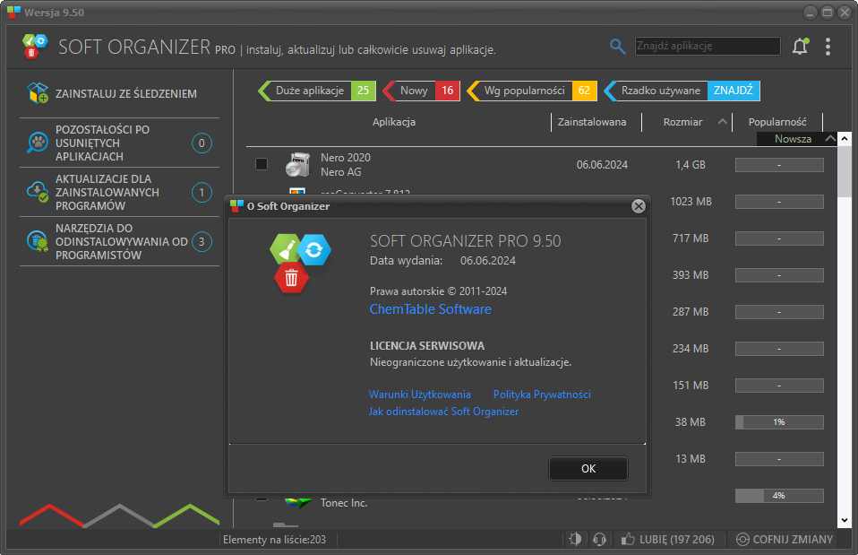Click the 1023 MB size cell
Screen dimensions: 858x555
point(691,202)
